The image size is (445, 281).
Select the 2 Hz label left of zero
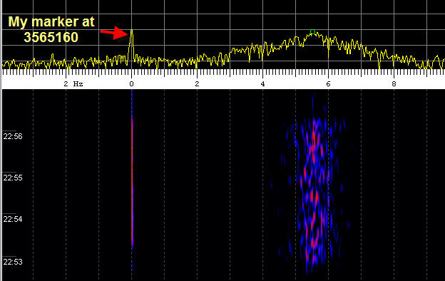coord(73,84)
